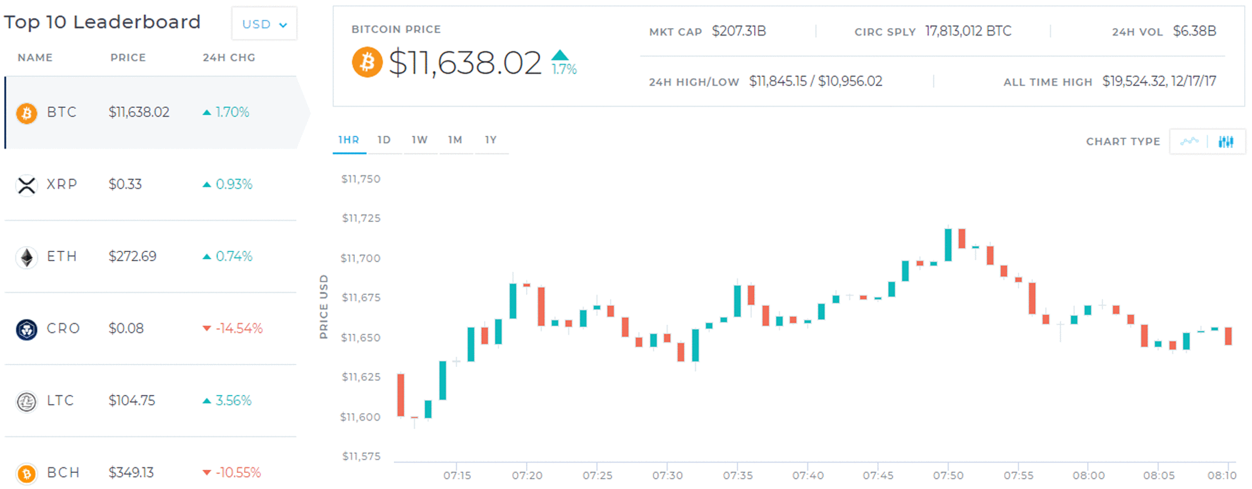Sort leaderboard by 24H CHG column
The height and width of the screenshot is (489, 1252).
[x=229, y=57]
